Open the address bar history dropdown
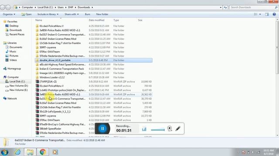Viewport: 279px width, 156px height. click(x=221, y=7)
